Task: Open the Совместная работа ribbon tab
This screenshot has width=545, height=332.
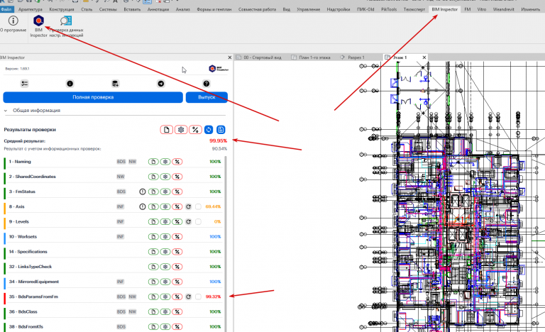Action: coord(257,9)
